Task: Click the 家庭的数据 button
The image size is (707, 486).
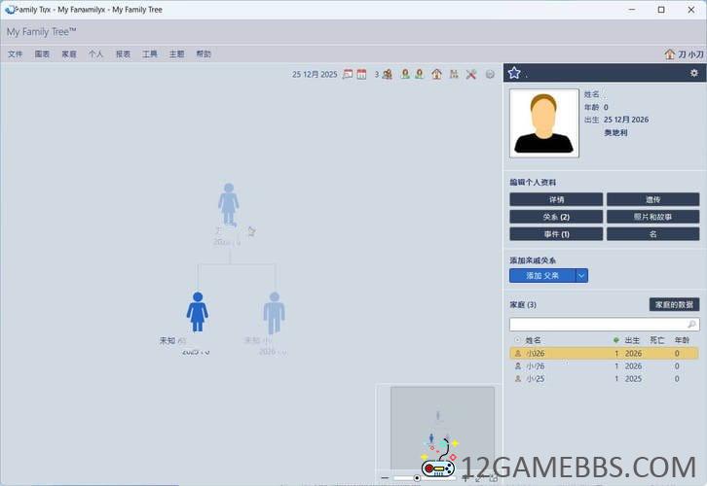Action: [674, 304]
